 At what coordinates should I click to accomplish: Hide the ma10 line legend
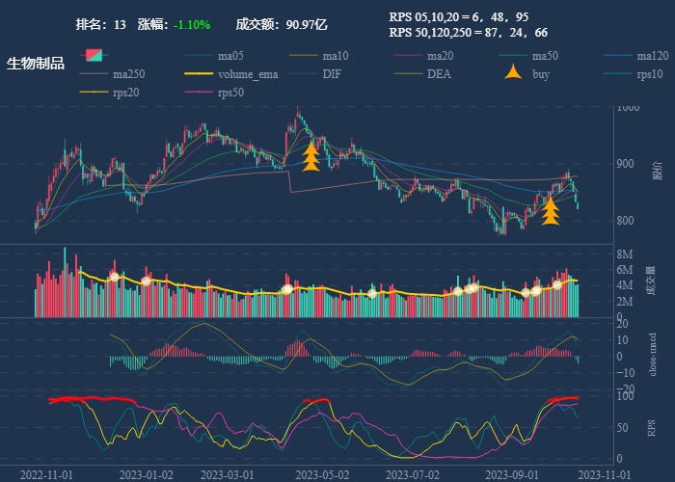point(319,56)
